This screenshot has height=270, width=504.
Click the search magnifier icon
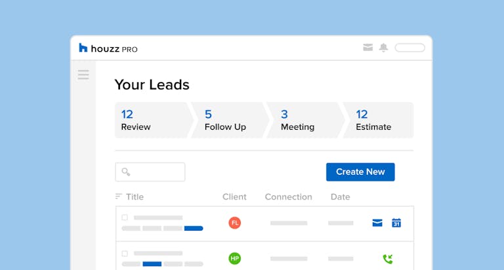[x=126, y=172]
